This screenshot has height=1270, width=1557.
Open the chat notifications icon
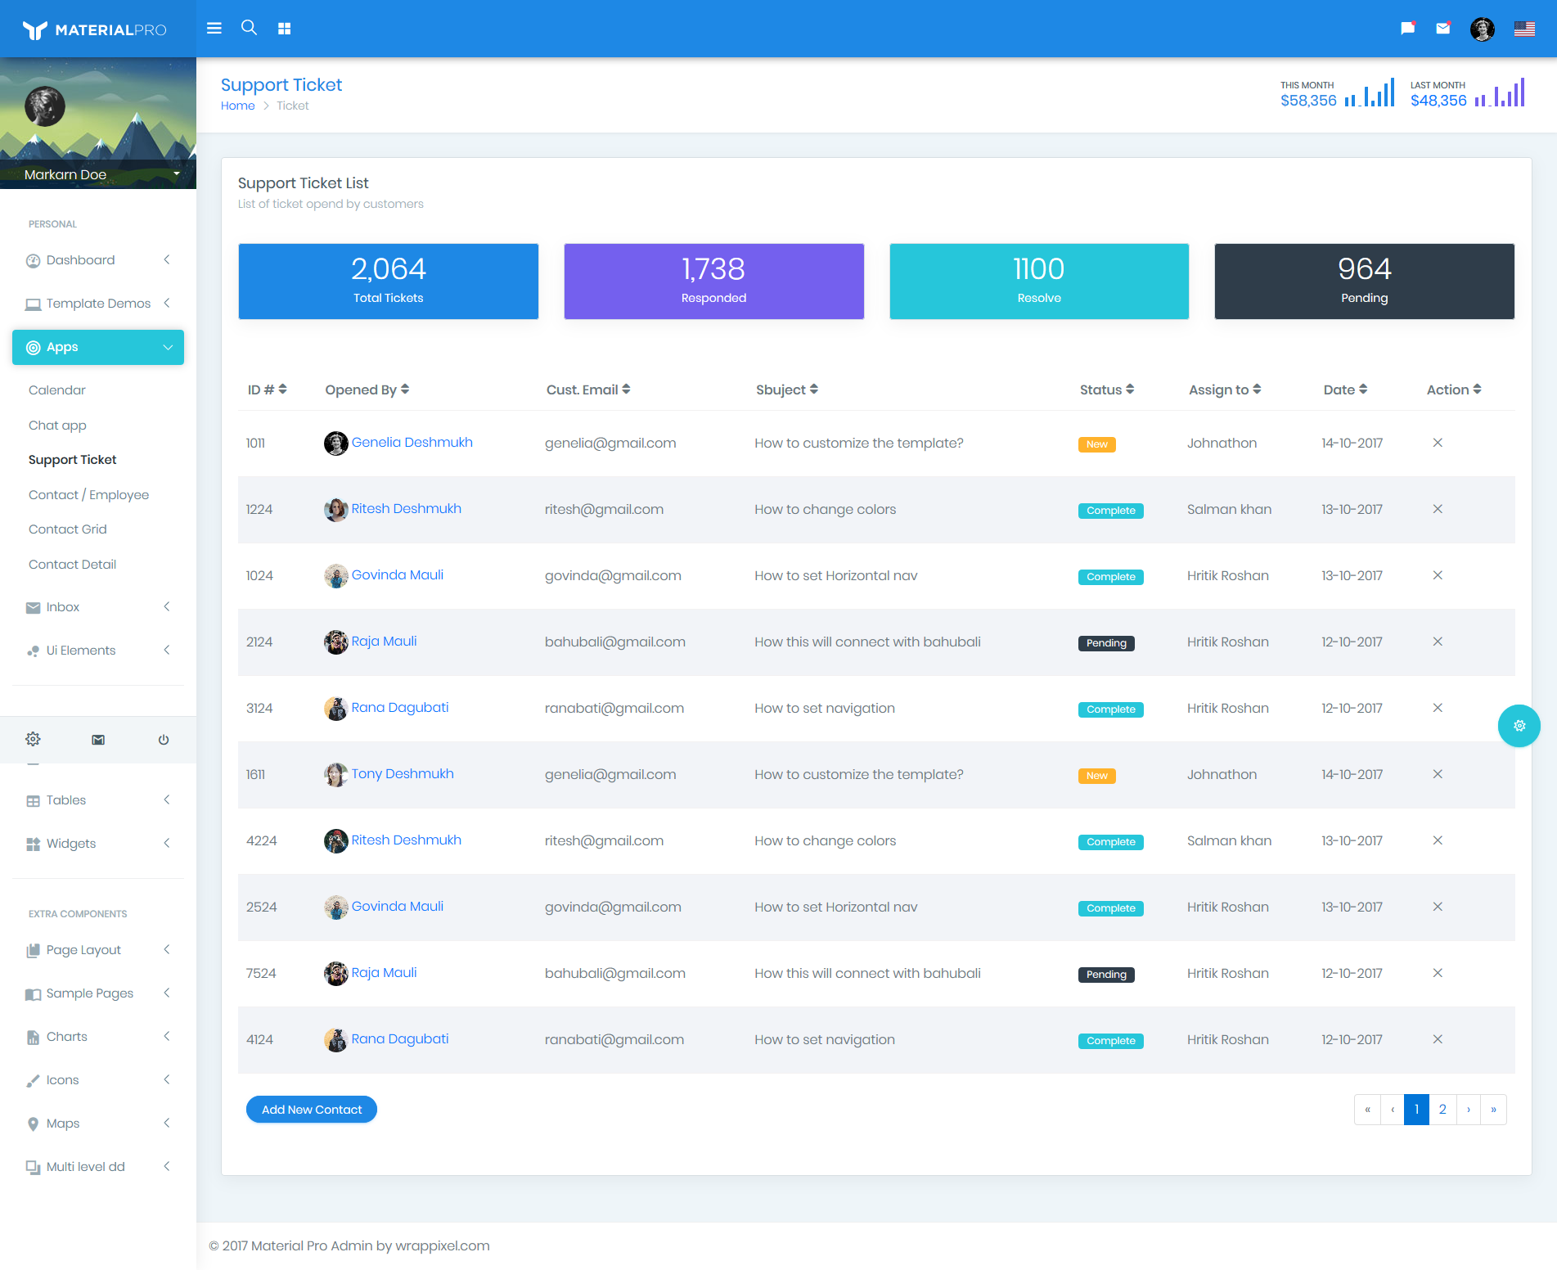pos(1407,29)
